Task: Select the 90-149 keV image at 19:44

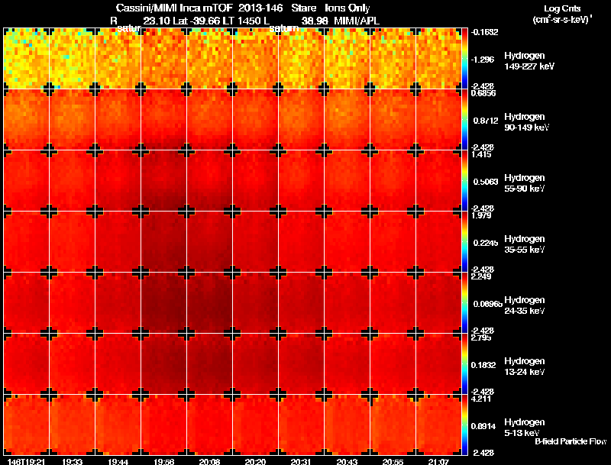Action: tap(118, 120)
